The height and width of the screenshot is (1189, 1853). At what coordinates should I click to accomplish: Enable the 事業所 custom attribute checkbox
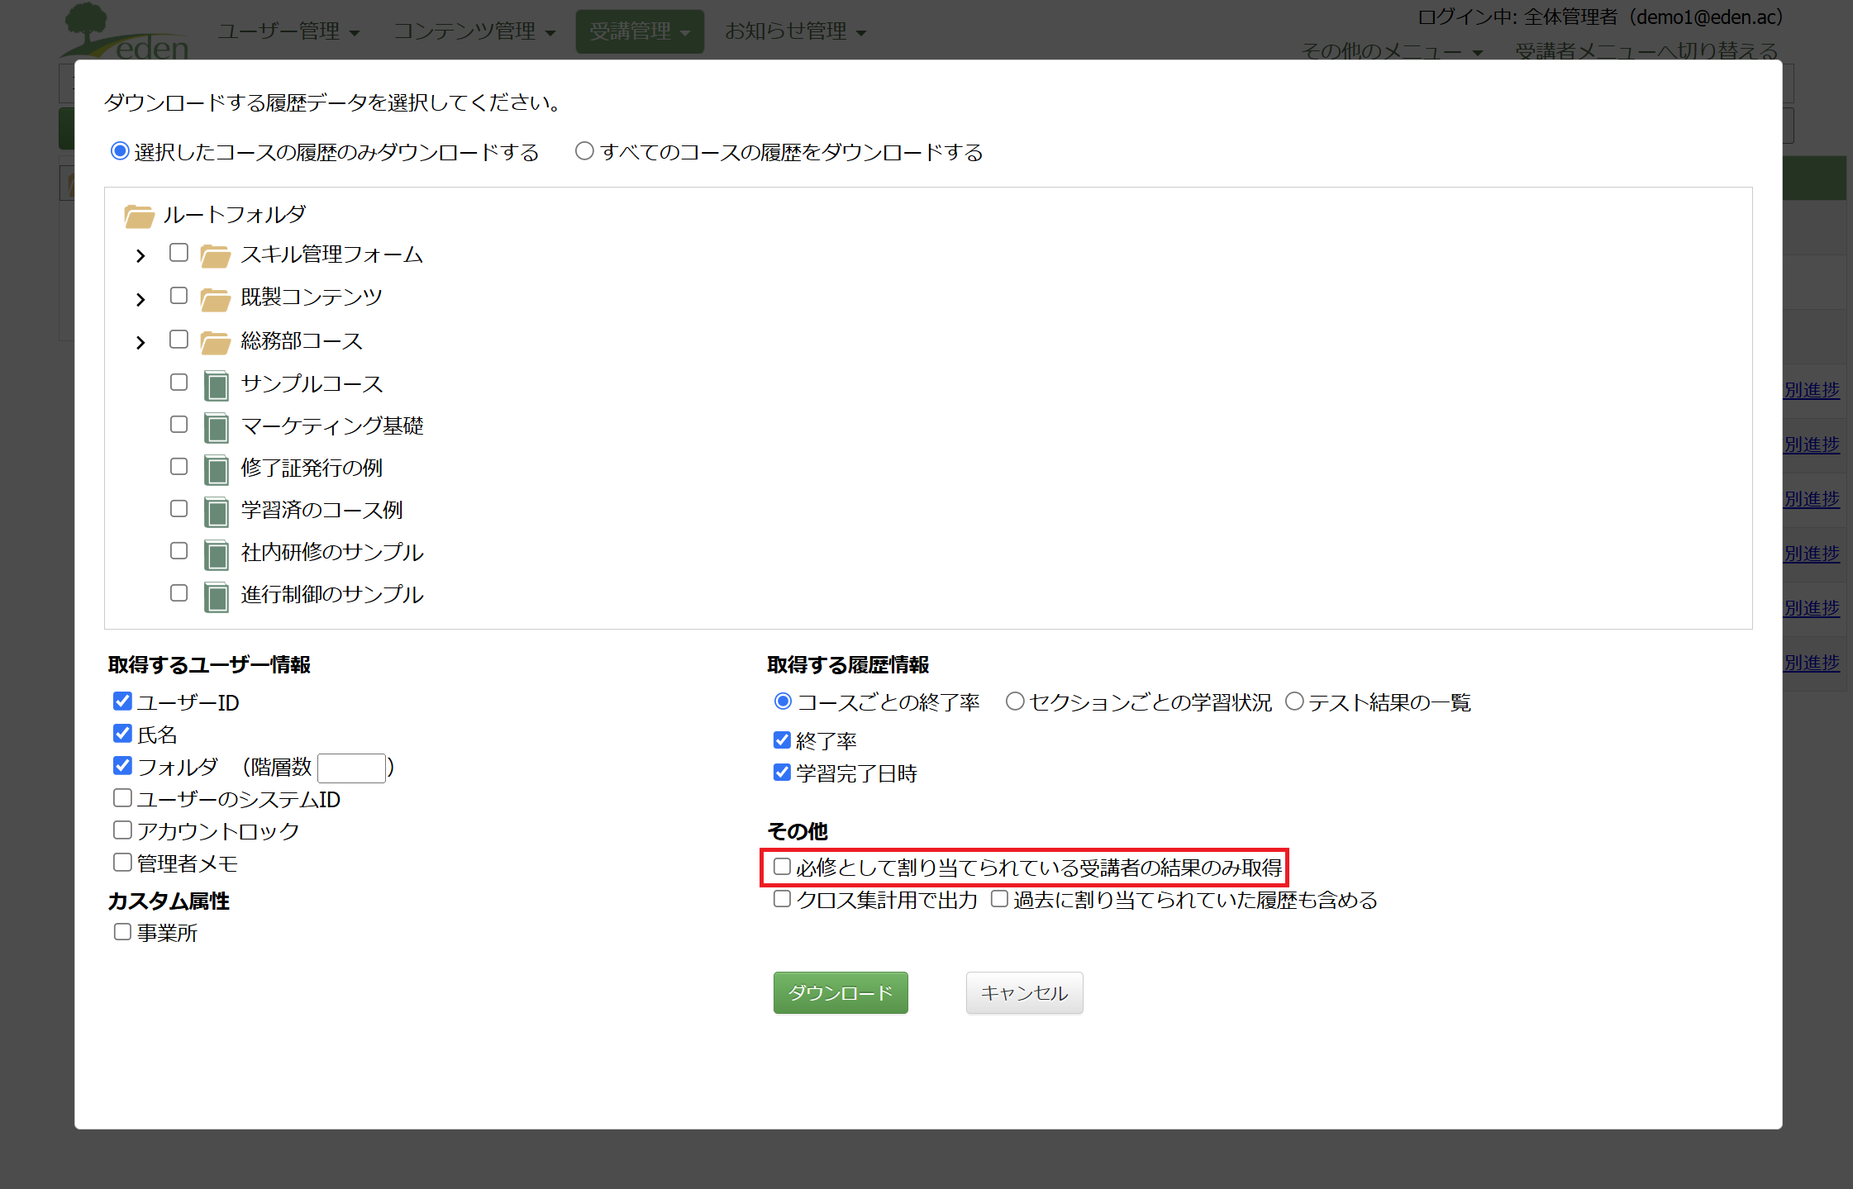122,932
